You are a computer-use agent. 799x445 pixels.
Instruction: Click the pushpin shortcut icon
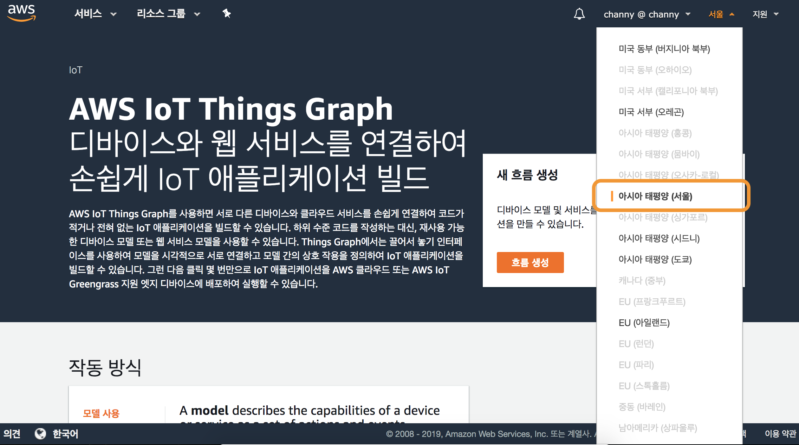(x=227, y=14)
